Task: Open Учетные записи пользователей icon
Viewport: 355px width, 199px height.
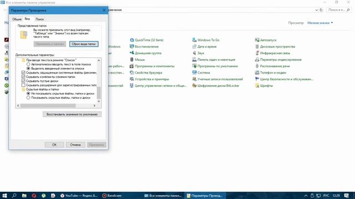Action: point(194,79)
